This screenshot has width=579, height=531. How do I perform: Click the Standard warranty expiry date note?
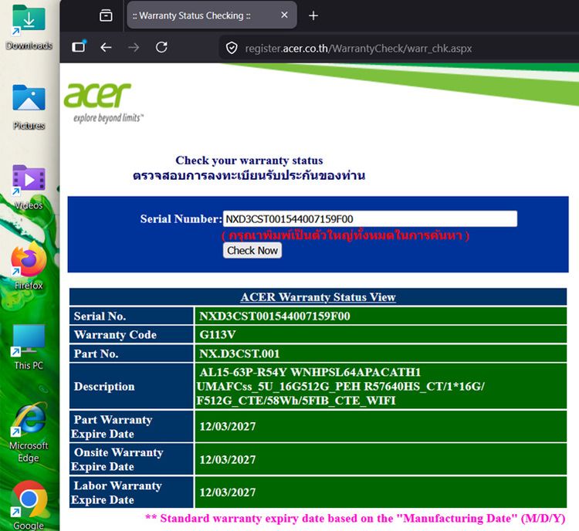(355, 519)
